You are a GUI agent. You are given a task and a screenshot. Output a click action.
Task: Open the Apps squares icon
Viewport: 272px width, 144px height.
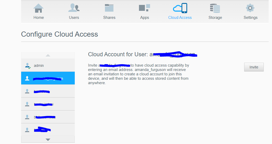tap(144, 8)
